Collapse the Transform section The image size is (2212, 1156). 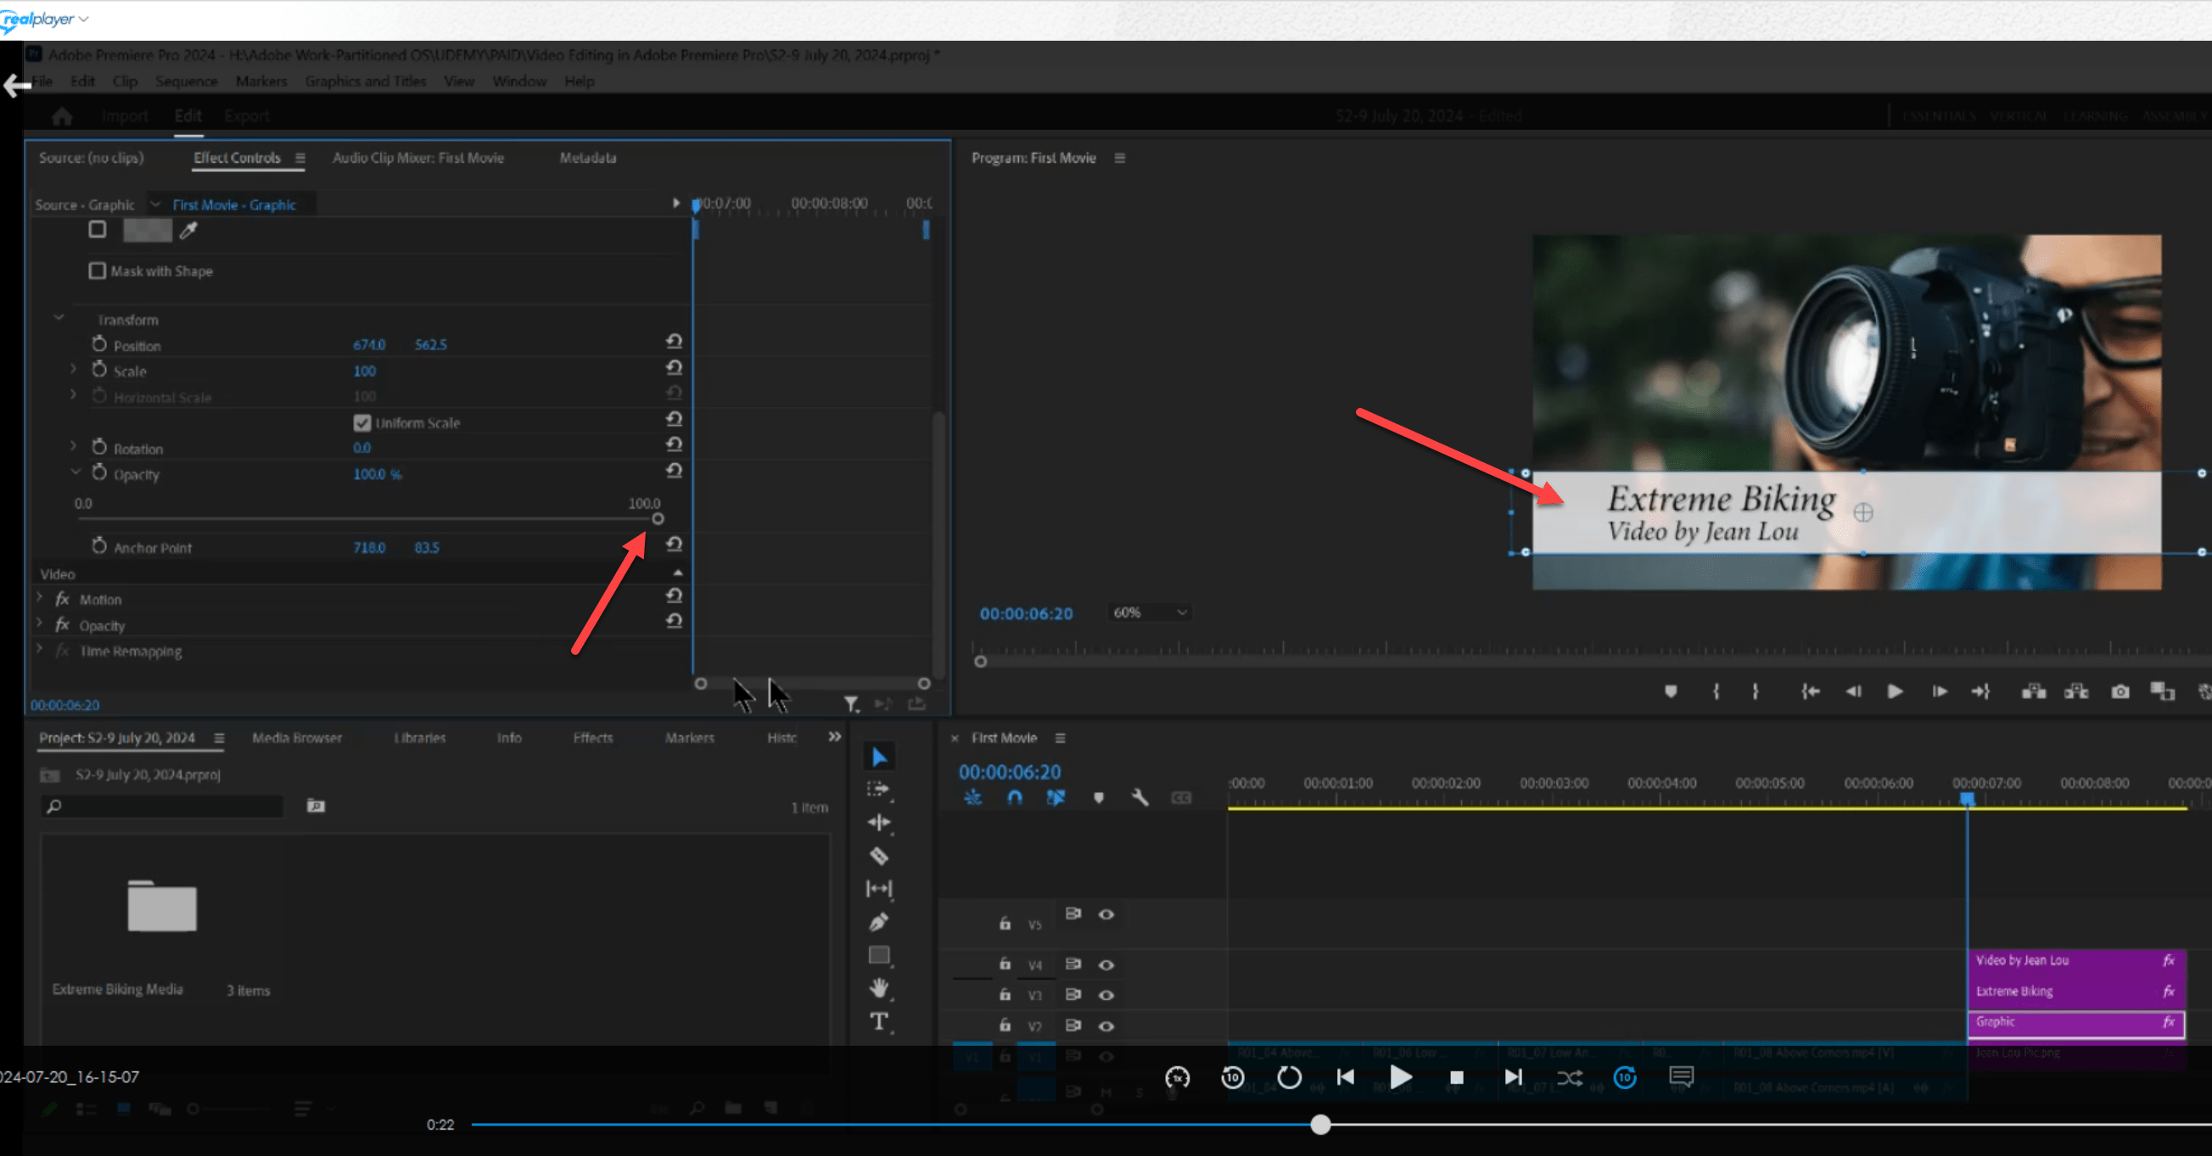(x=59, y=318)
